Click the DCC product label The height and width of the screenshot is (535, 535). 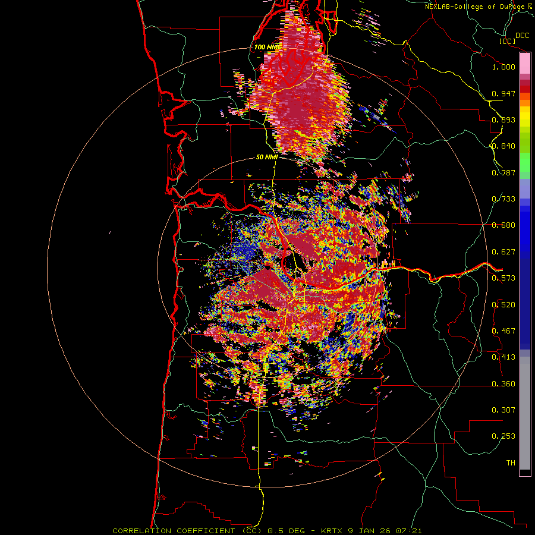click(x=522, y=36)
